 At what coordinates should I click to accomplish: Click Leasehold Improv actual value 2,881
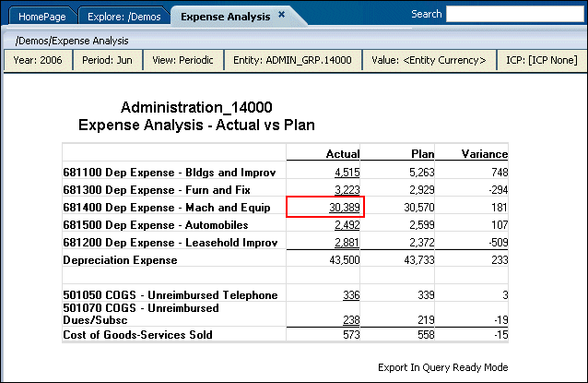[347, 243]
